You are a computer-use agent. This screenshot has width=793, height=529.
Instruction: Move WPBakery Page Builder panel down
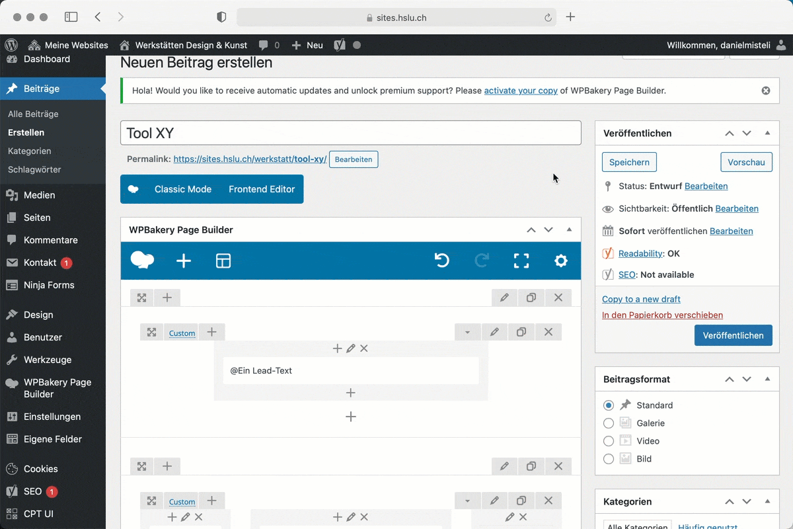point(548,229)
